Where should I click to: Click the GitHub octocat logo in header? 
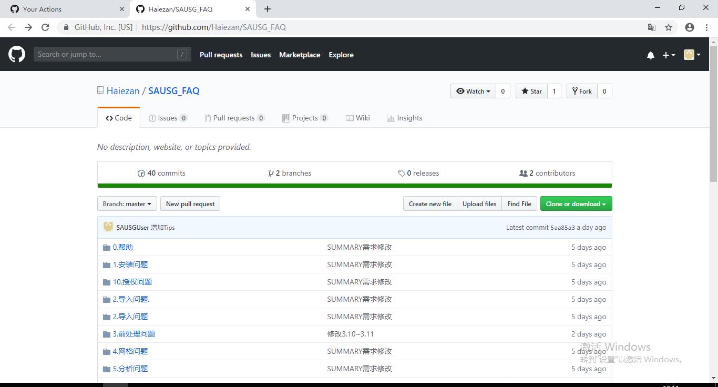[17, 54]
